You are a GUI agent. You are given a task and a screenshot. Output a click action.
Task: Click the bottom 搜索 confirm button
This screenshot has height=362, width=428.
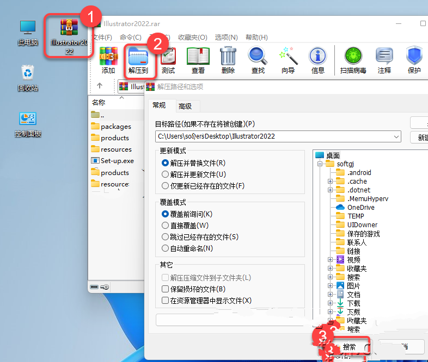[350, 347]
